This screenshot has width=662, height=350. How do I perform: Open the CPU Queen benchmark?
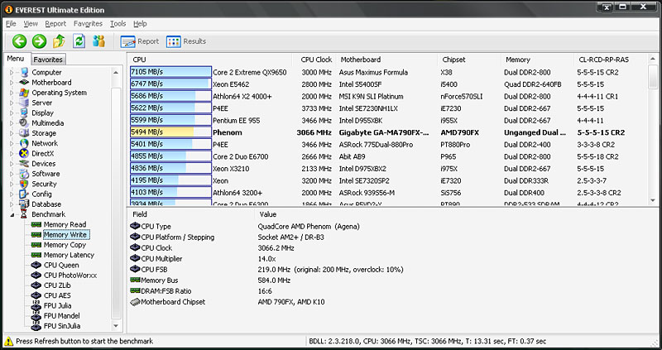coord(61,265)
